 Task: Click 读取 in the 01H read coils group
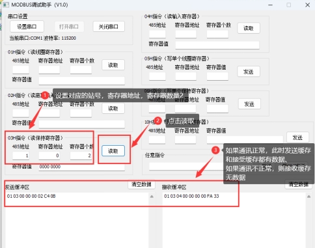[113, 65]
